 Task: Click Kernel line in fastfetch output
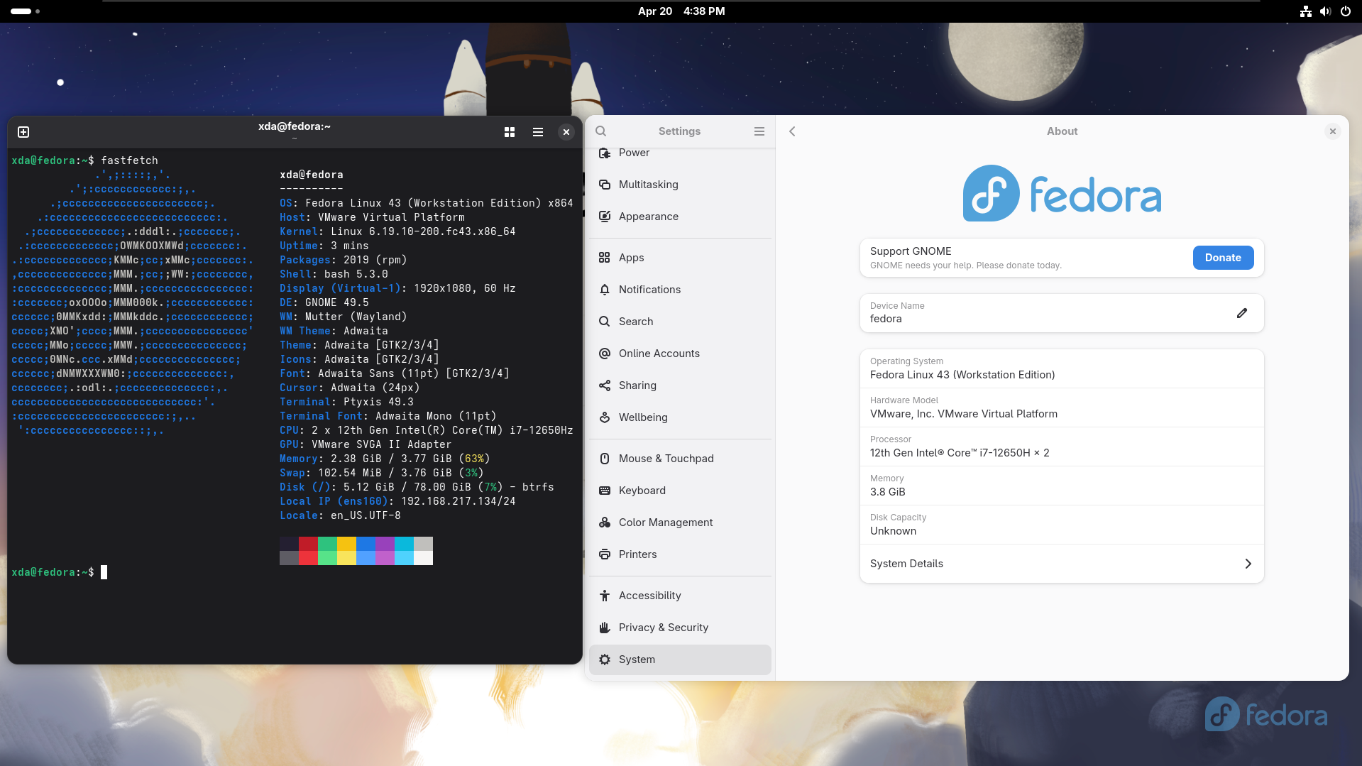(x=397, y=231)
